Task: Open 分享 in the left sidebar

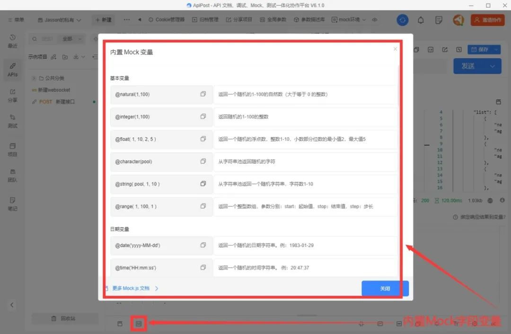Action: click(12, 96)
